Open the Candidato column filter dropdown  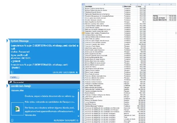coord(123,7)
